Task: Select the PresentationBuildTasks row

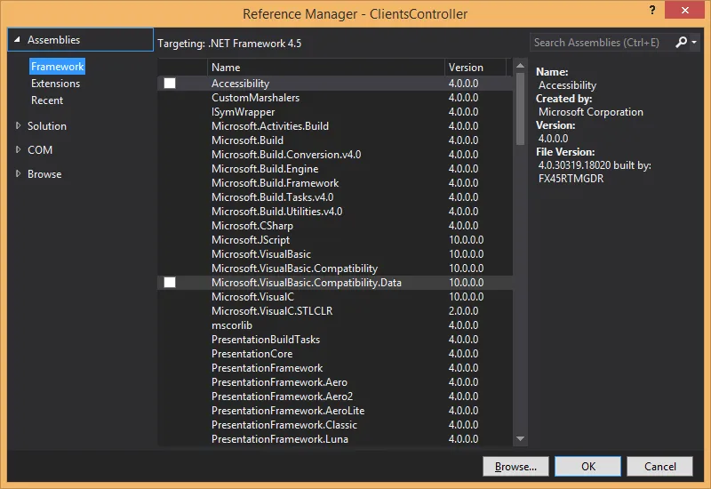Action: 335,340
